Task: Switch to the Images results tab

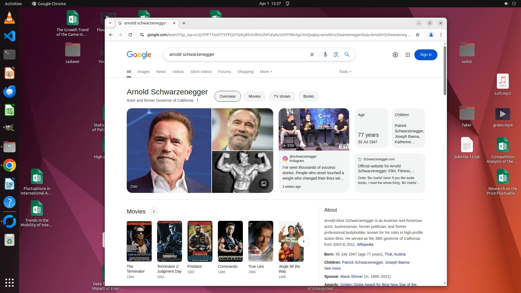Action: click(x=144, y=72)
